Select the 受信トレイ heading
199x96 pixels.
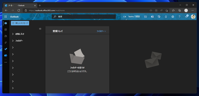(x=58, y=31)
